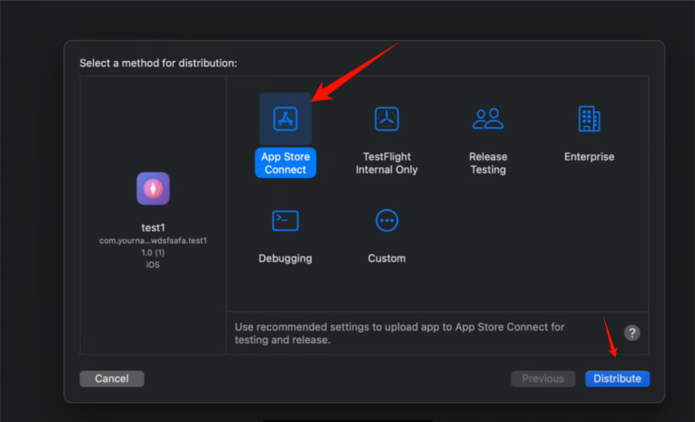This screenshot has height=422, width=695.
Task: Click the Debugging label
Action: [286, 258]
